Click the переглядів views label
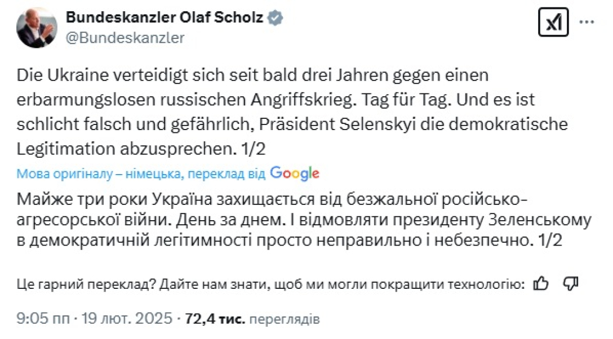Screen dimensions: 613x339 284,319
